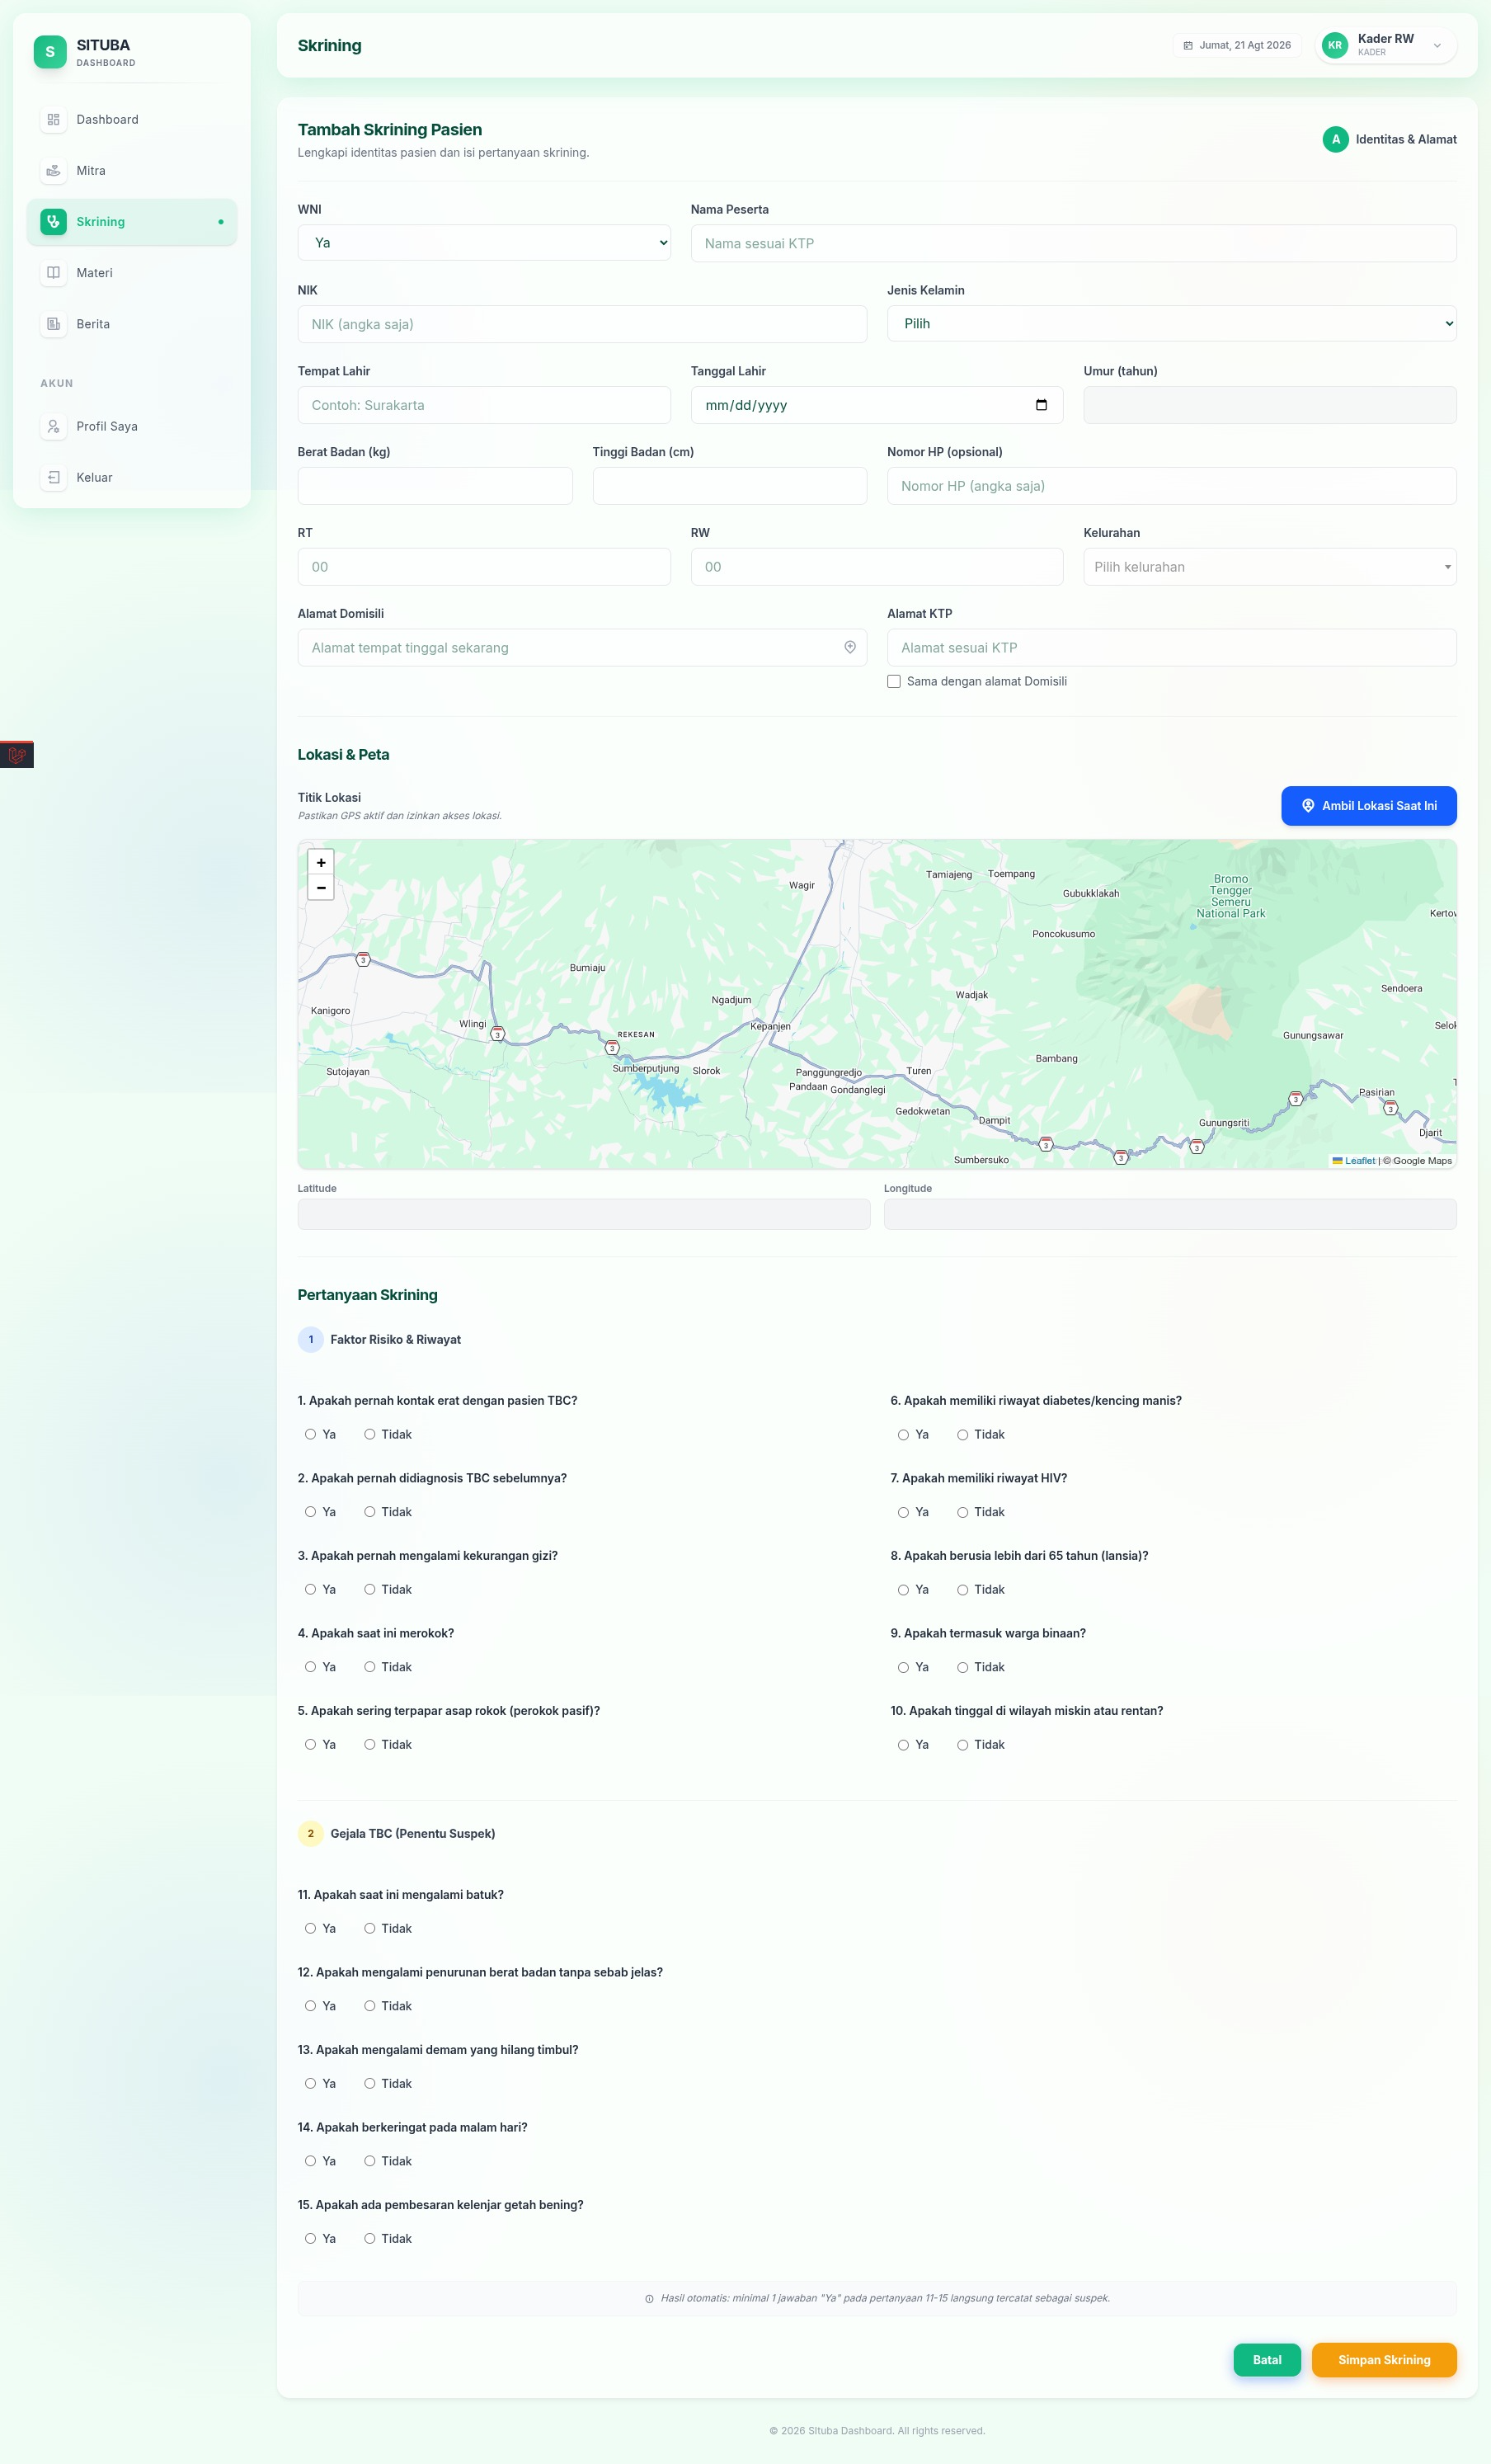The width and height of the screenshot is (1491, 2464).
Task: Click the number 1 badge of Faktor Risiko
Action: point(311,1340)
